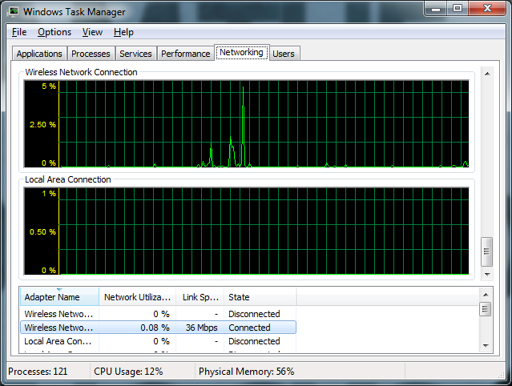Screen dimensions: 512x386
Task: Sort by Link Speed column header
Action: point(200,296)
